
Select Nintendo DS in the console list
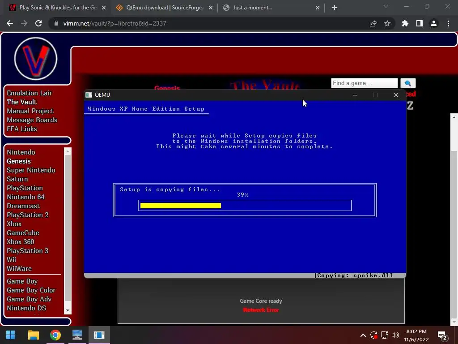(x=26, y=308)
